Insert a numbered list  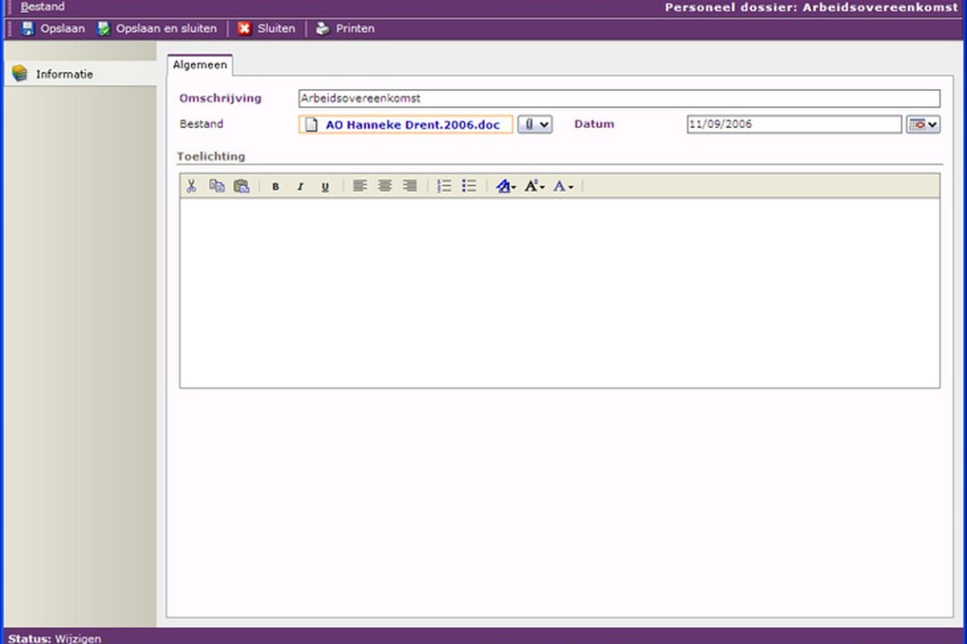[444, 186]
